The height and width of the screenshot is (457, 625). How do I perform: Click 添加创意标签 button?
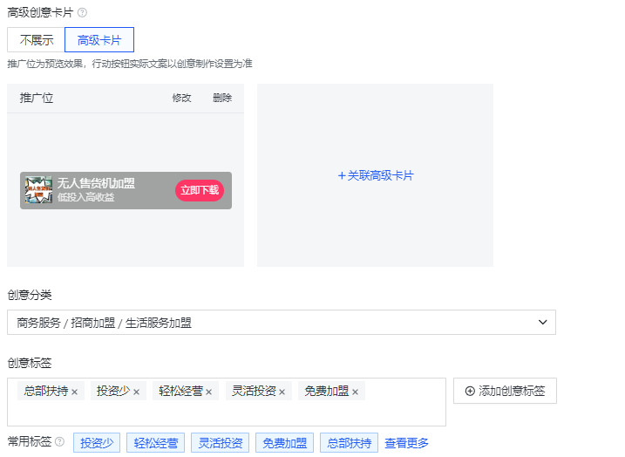click(505, 391)
